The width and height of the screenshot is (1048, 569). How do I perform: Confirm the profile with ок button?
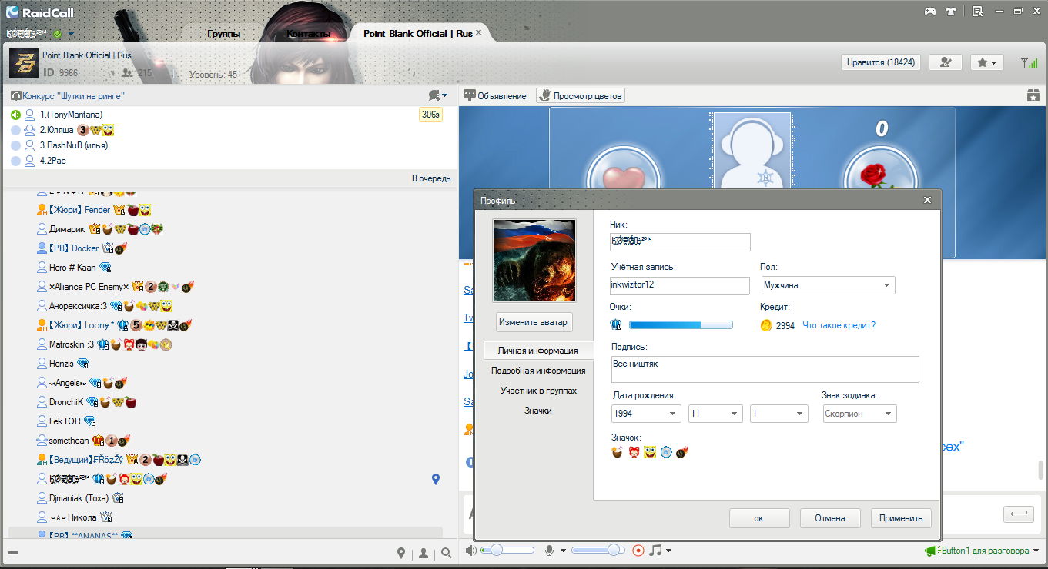click(x=759, y=518)
